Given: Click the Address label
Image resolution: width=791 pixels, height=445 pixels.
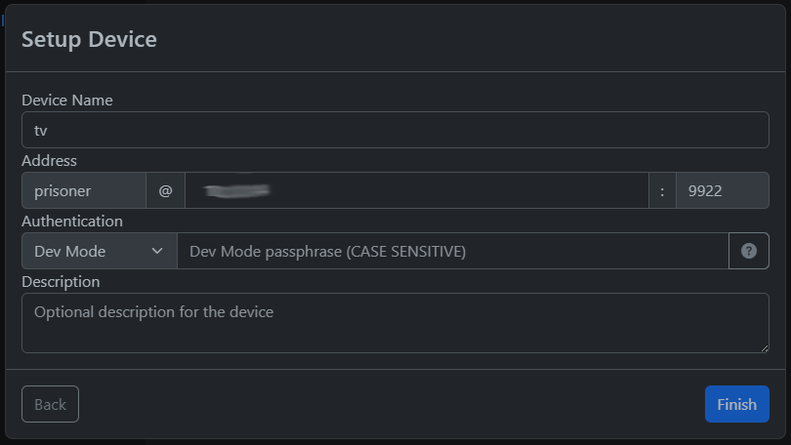Looking at the screenshot, I should pyautogui.click(x=50, y=161).
